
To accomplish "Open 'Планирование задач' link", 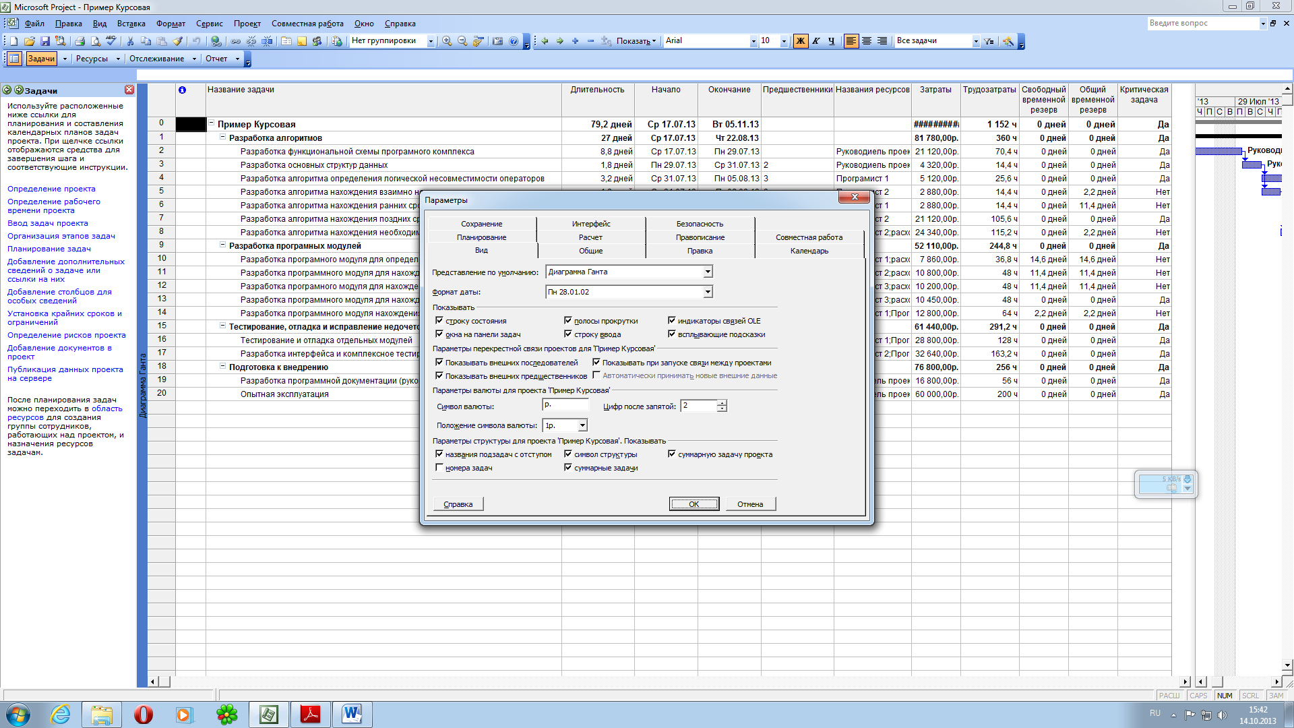I will (49, 249).
